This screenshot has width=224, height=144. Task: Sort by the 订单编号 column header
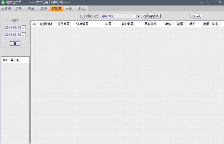pos(89,24)
